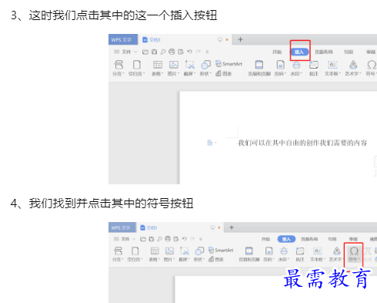Expand the 表格 dropdown in step 4 screenshot
Screen dimensions: 377x303
[x=159, y=259]
